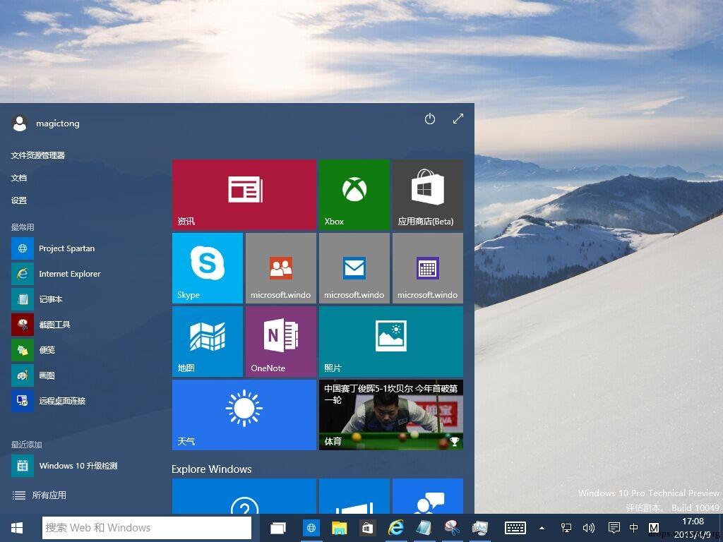
Task: Show hidden system tray icons
Action: pos(542,528)
